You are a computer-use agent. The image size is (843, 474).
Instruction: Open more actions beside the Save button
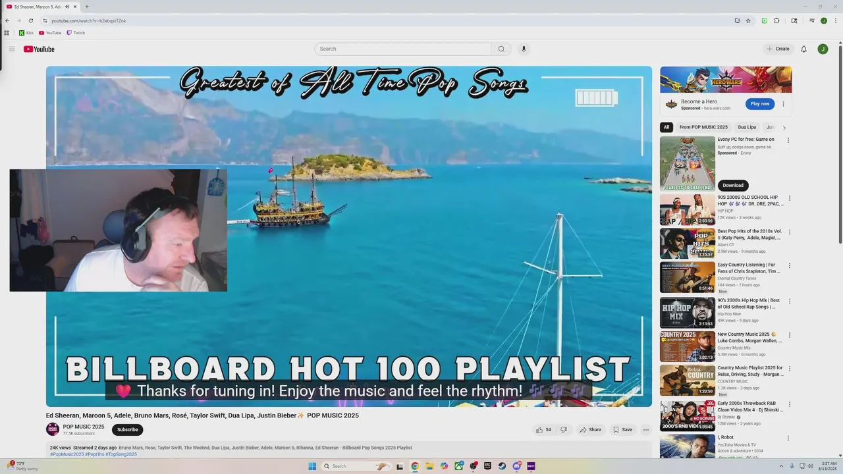[x=646, y=430]
